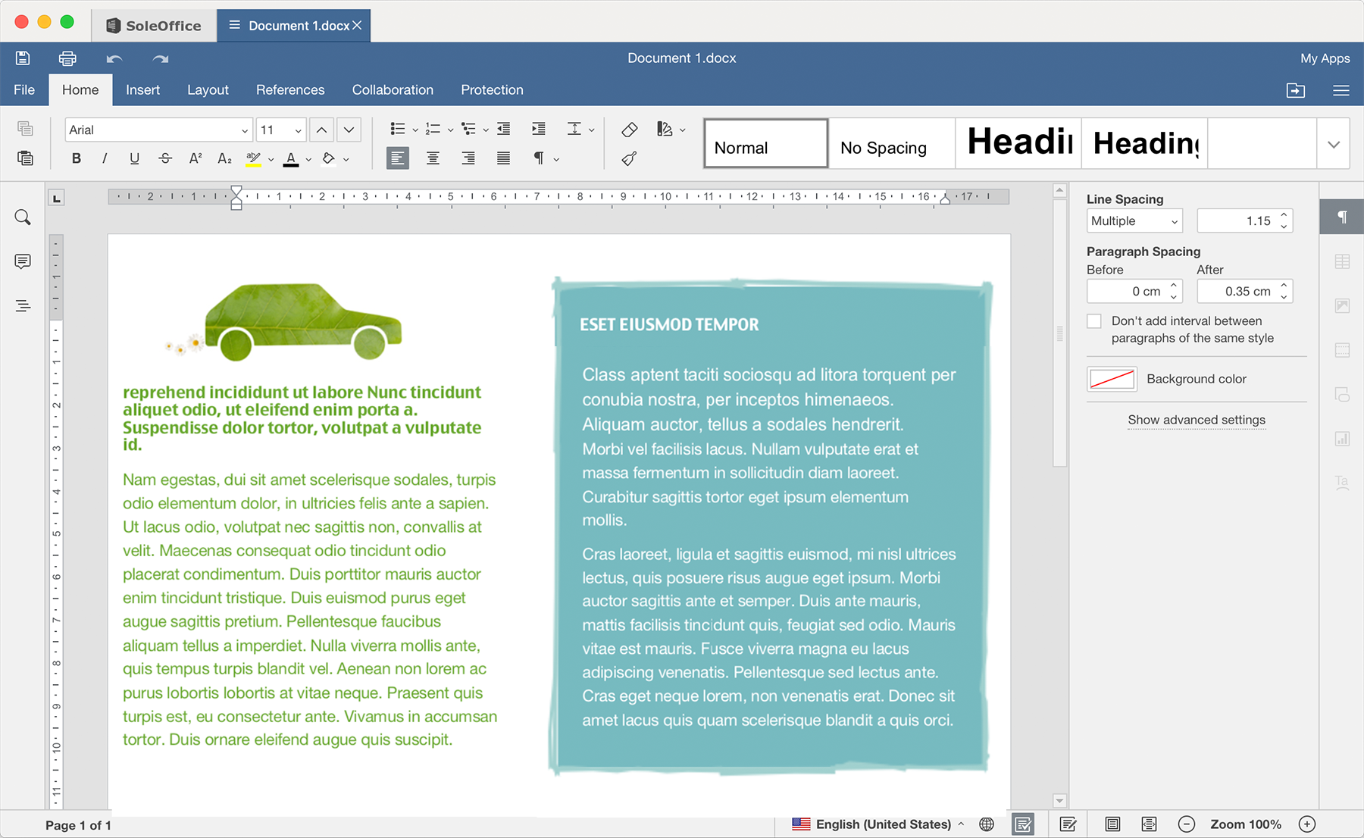Toggle fit to page view
This screenshot has height=838, width=1364.
tap(1112, 824)
